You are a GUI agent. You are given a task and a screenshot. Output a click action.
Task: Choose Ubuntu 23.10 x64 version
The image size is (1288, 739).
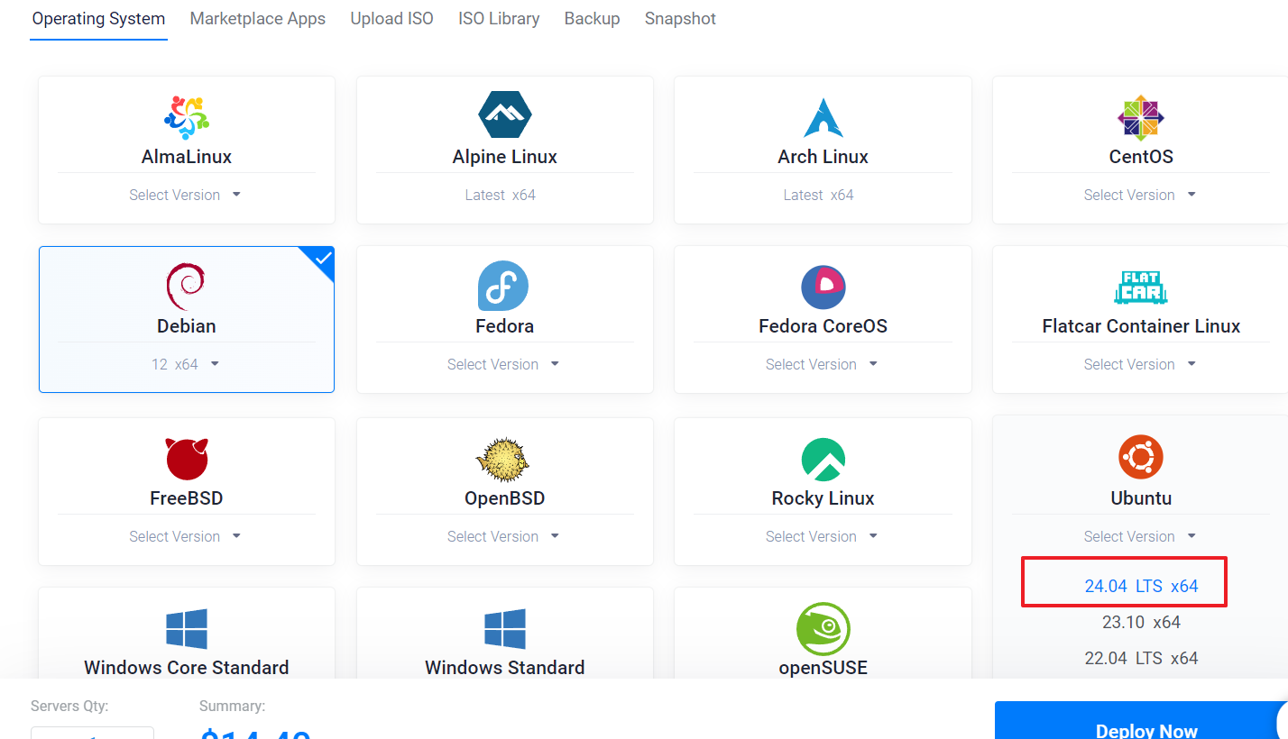point(1141,622)
